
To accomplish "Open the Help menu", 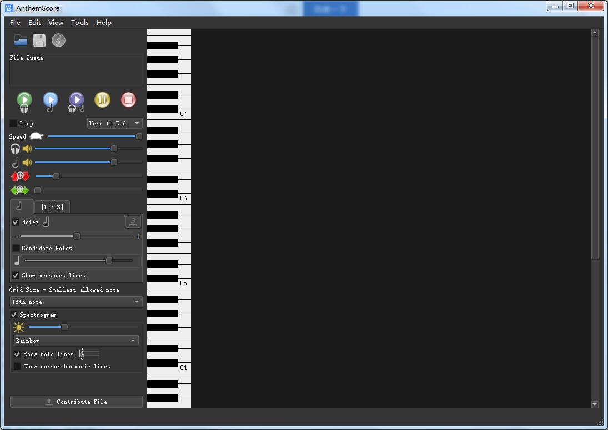I will coord(104,22).
